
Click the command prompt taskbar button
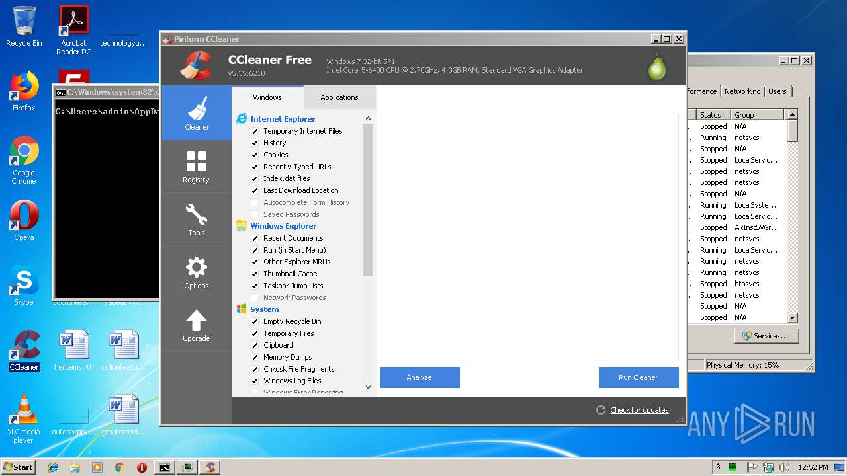point(164,467)
